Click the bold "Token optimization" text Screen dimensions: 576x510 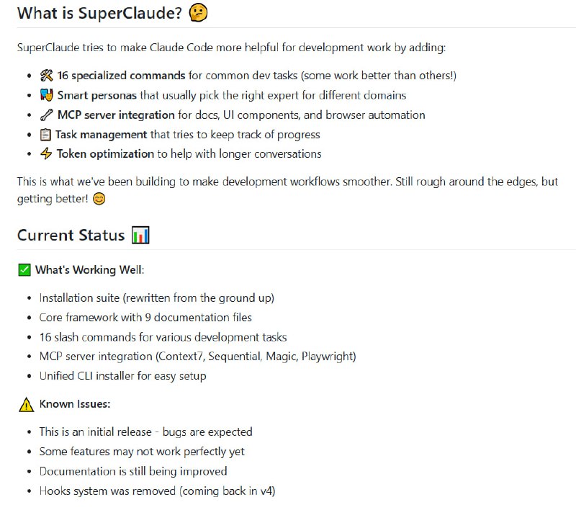coord(105,153)
